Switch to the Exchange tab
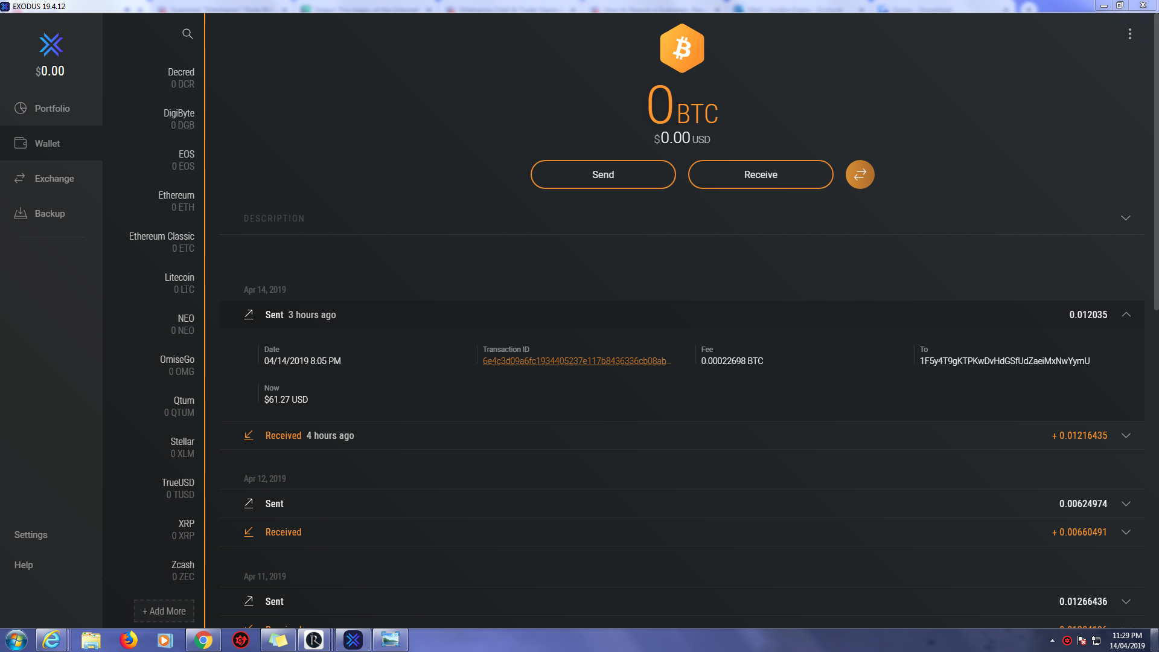 (x=54, y=179)
